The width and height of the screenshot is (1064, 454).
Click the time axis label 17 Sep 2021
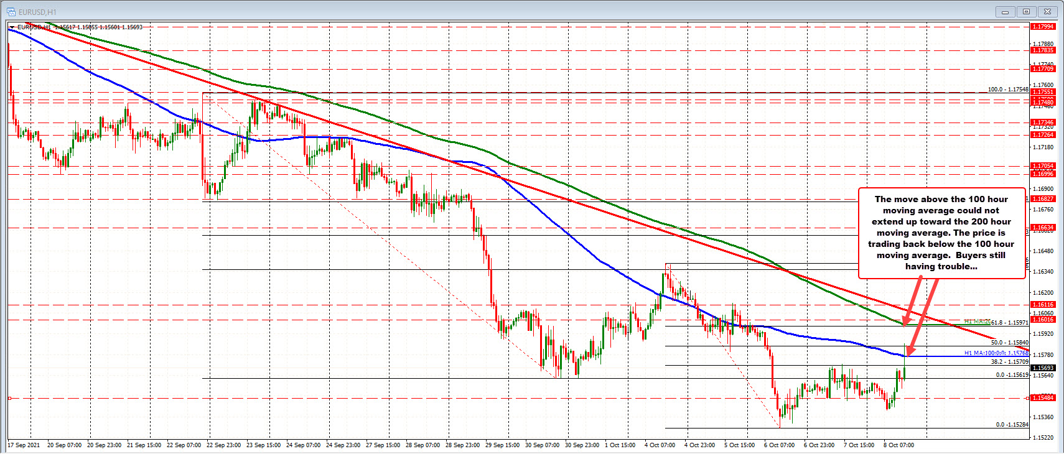(24, 445)
